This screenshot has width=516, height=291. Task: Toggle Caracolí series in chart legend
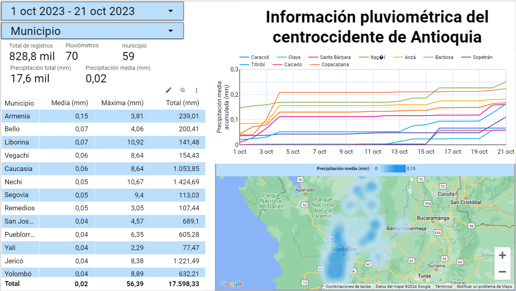254,57
